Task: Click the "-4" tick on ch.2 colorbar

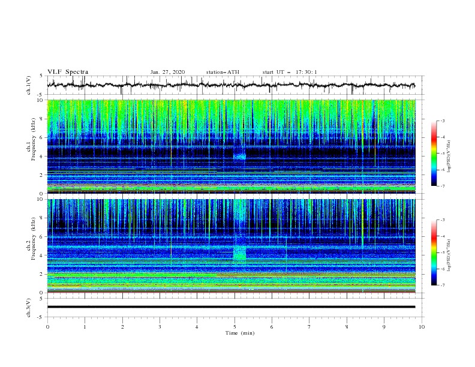Action: coord(443,236)
